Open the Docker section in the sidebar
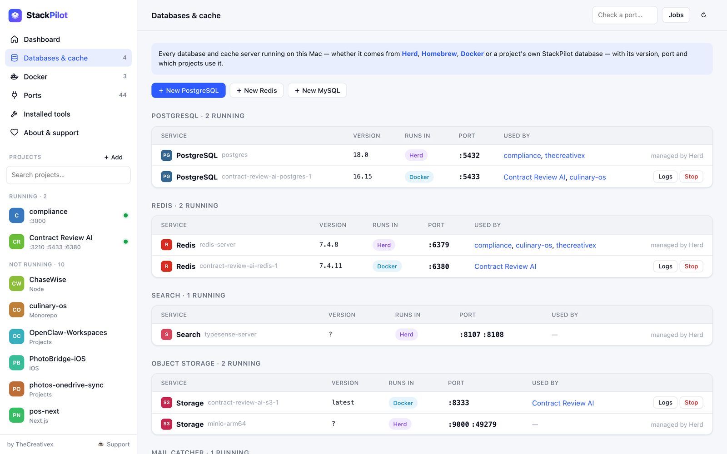This screenshot has height=454, width=727. tap(68, 77)
